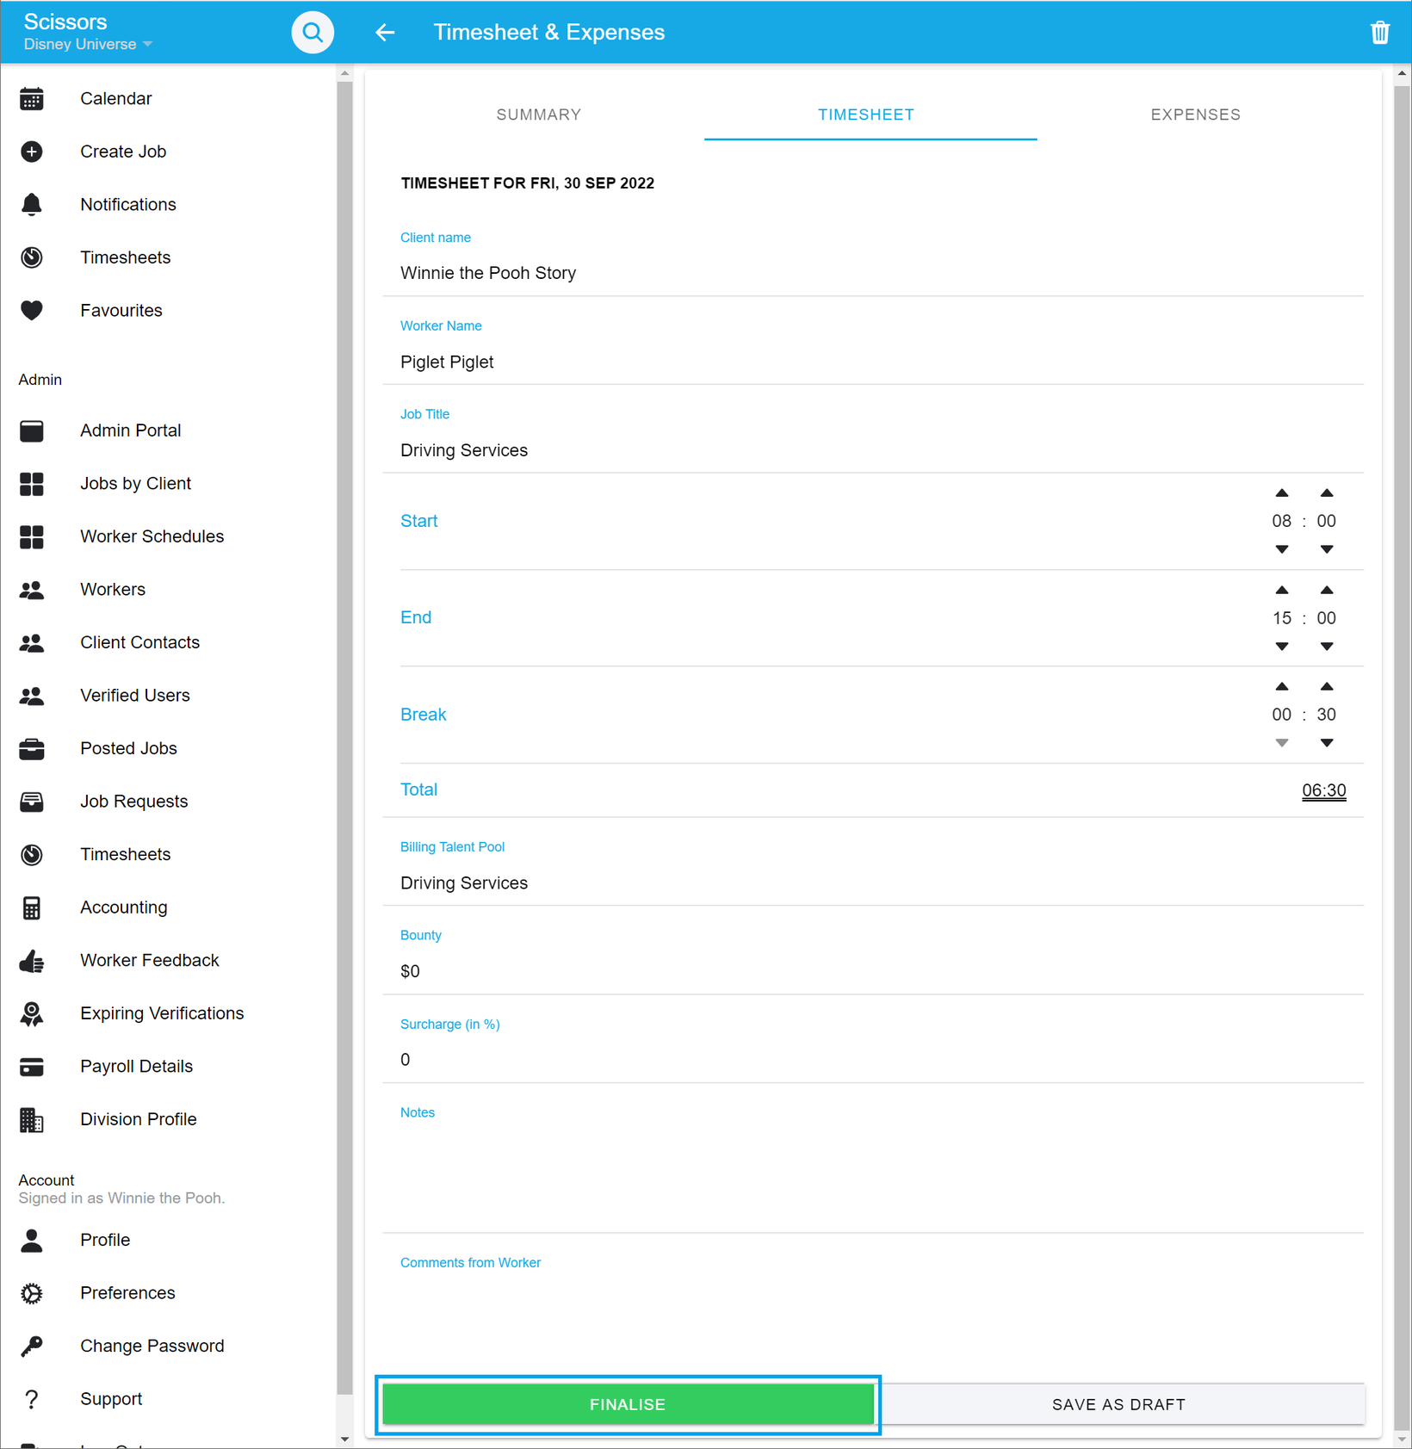This screenshot has width=1412, height=1449.
Task: Delete timesheet using trash icon
Action: 1379,33
